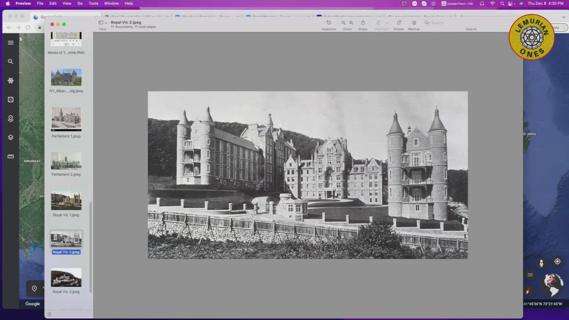Image resolution: width=569 pixels, height=320 pixels.
Task: Click the Zoom In magnifier icon
Action: [351, 23]
